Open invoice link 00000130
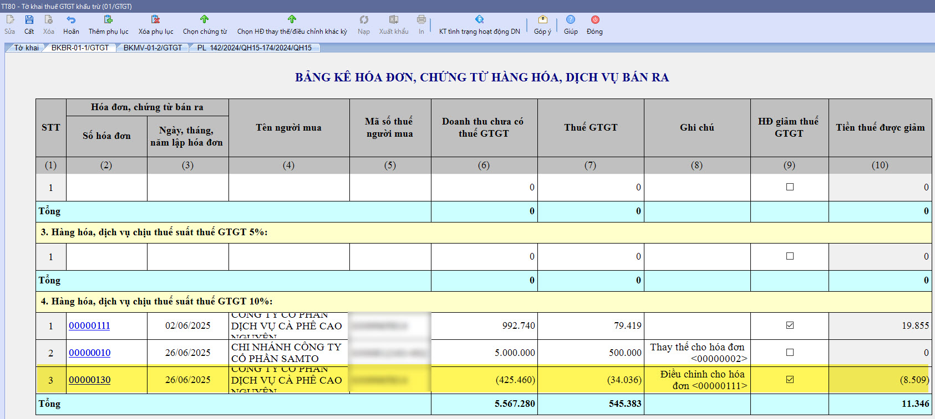Screen dimensions: 935x419 (x=89, y=380)
